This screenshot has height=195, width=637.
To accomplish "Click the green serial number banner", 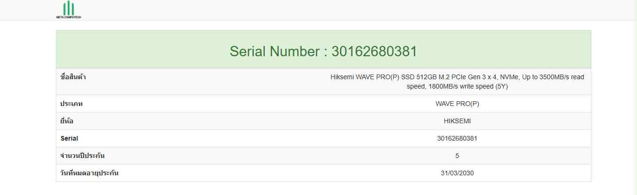I will [x=323, y=49].
